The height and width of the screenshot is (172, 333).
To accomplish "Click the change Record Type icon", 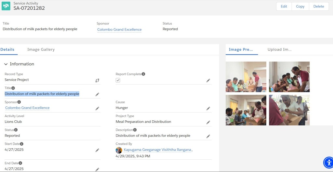I will [x=97, y=80].
